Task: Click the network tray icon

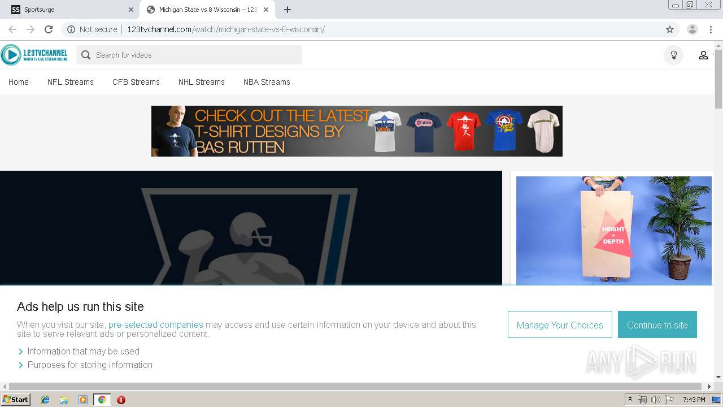Action: 642,400
